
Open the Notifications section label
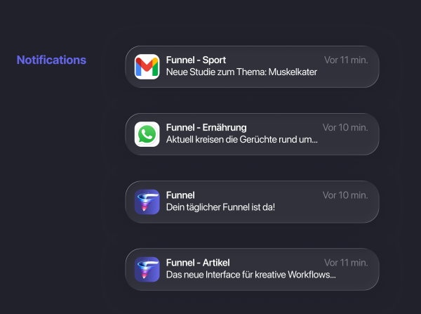coord(51,60)
